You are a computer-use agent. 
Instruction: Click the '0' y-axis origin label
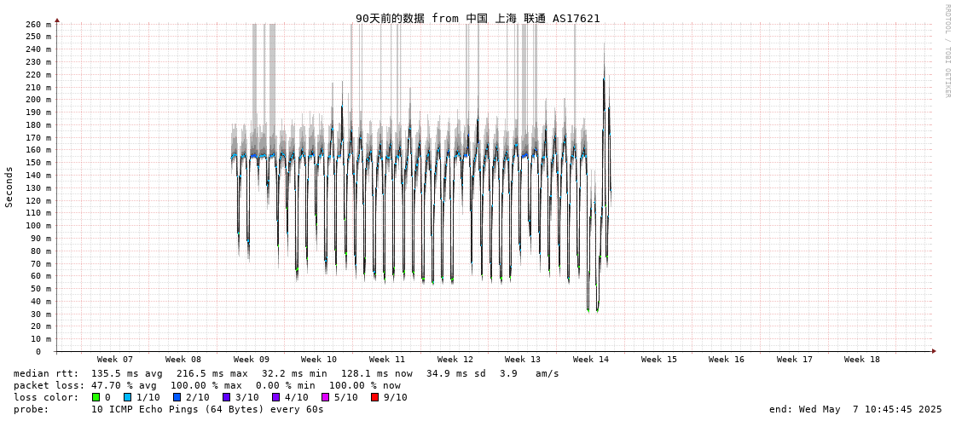(x=38, y=352)
